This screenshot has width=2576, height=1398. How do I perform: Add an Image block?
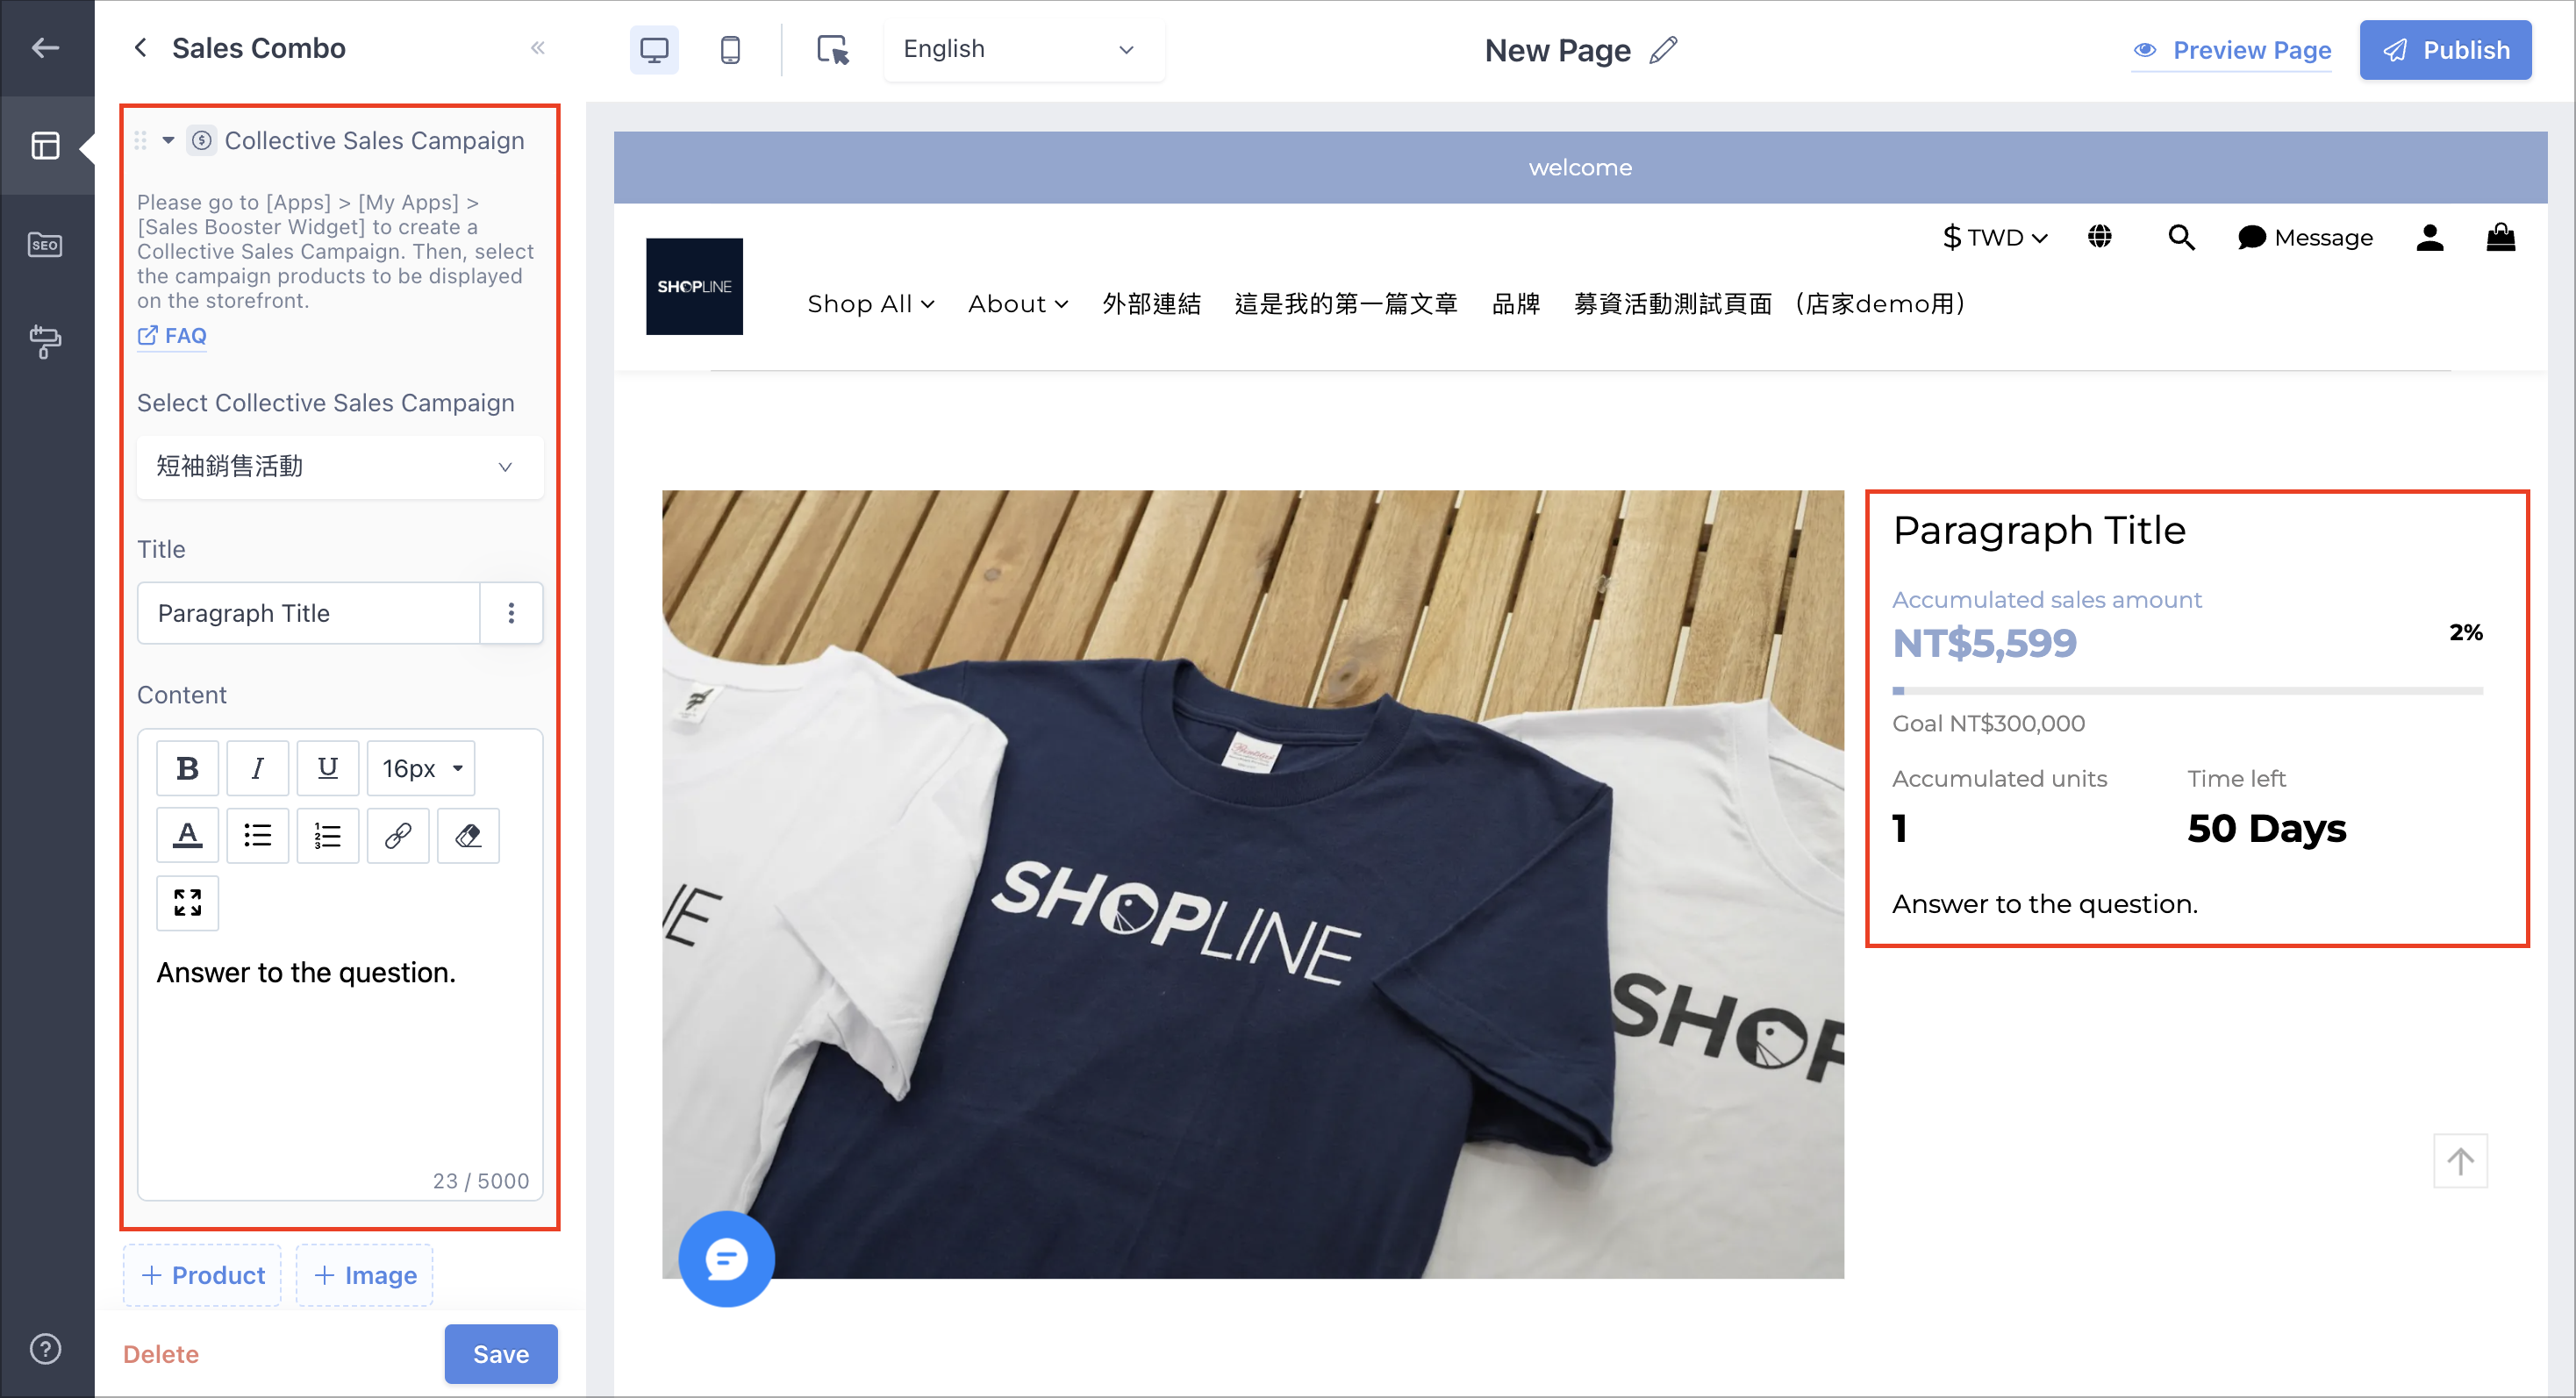pos(364,1275)
